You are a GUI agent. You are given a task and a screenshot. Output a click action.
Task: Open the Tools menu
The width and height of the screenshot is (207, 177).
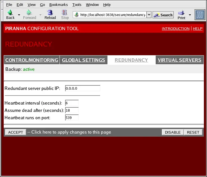click(77, 5)
